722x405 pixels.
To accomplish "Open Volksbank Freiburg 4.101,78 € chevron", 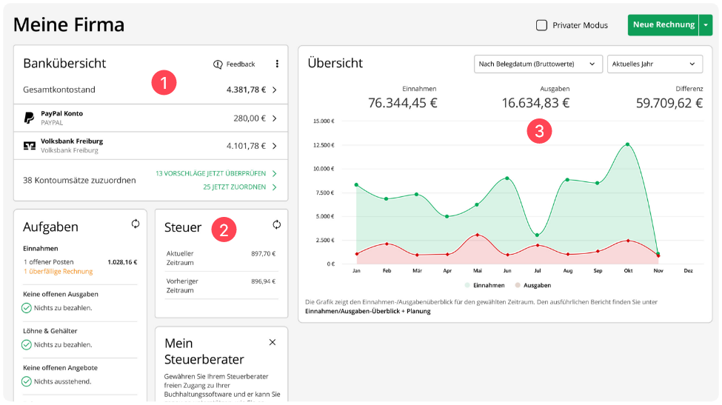I will pos(275,146).
